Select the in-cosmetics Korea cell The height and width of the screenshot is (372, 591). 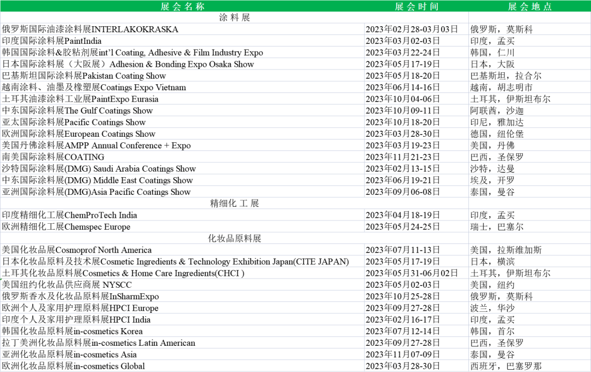click(182, 331)
